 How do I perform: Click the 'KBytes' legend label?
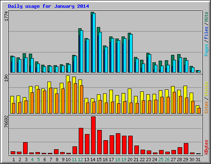pyautogui.click(x=206, y=147)
